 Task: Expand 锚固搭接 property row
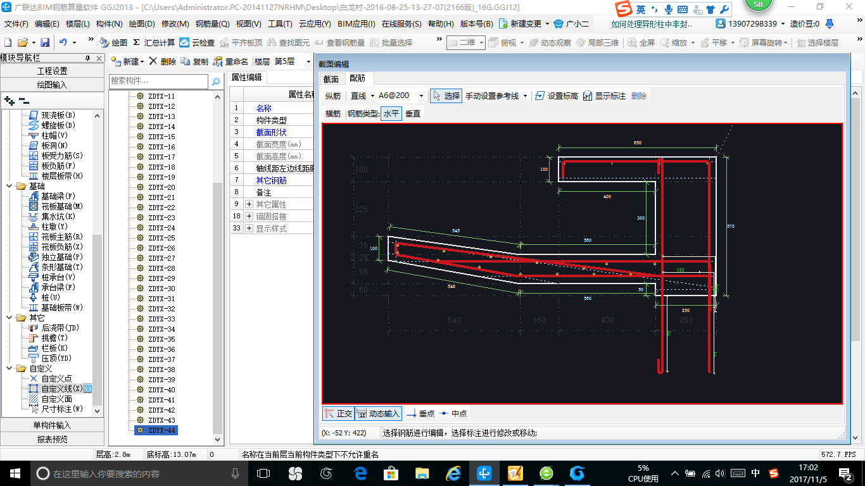(249, 216)
